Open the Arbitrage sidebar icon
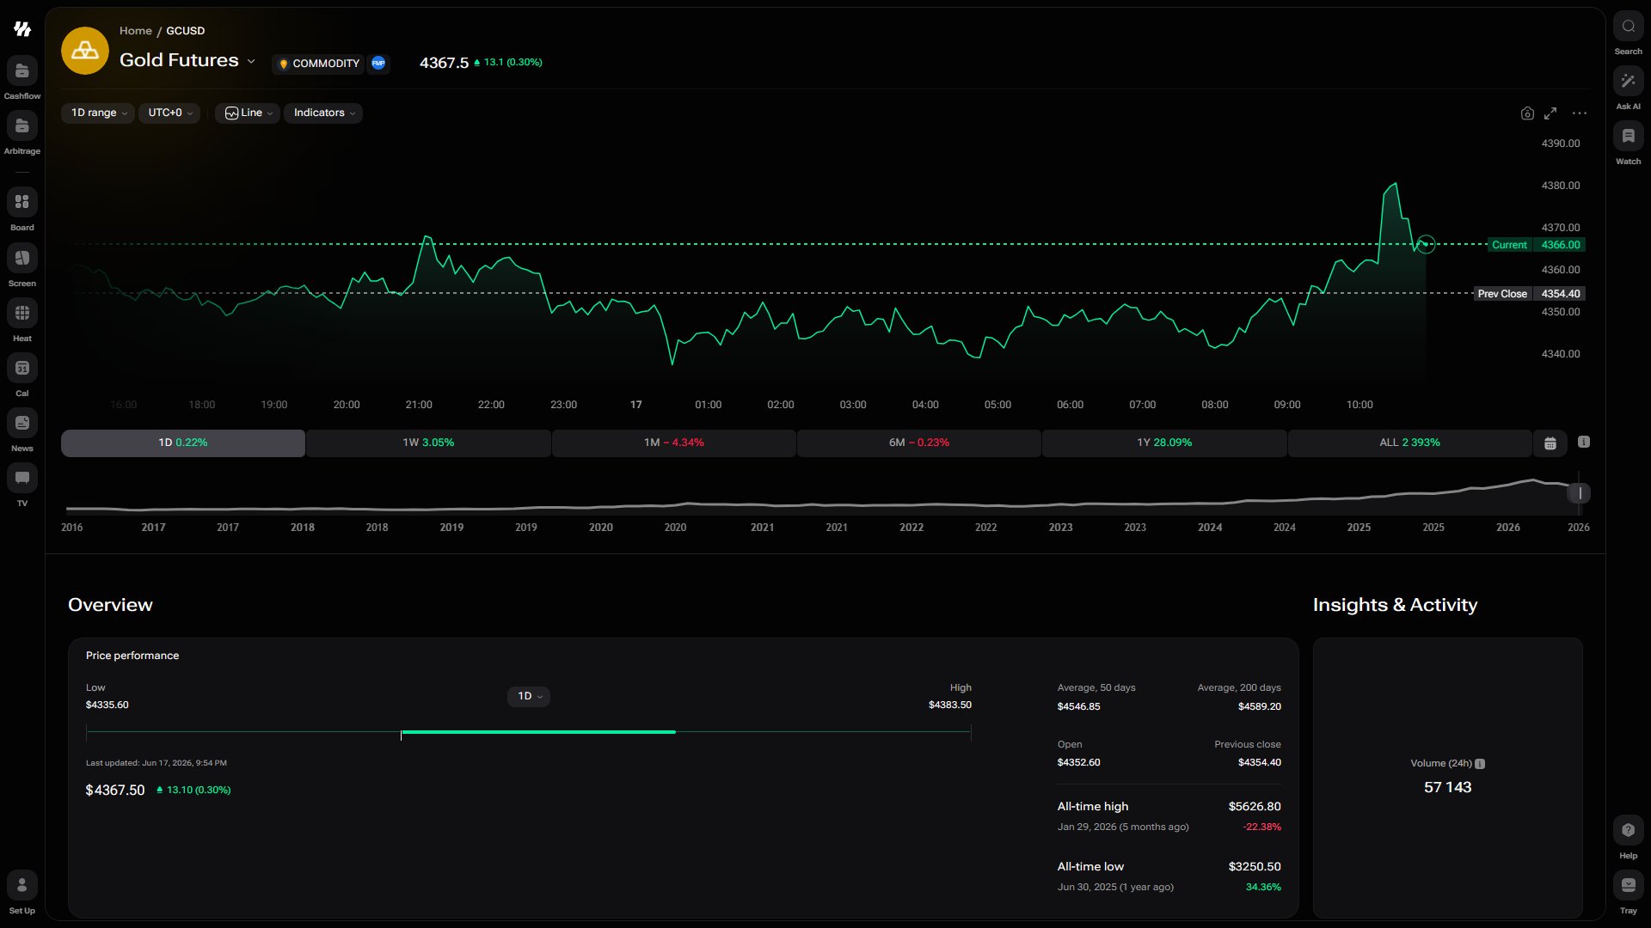Screen dimensions: 1651x928 [22, 126]
